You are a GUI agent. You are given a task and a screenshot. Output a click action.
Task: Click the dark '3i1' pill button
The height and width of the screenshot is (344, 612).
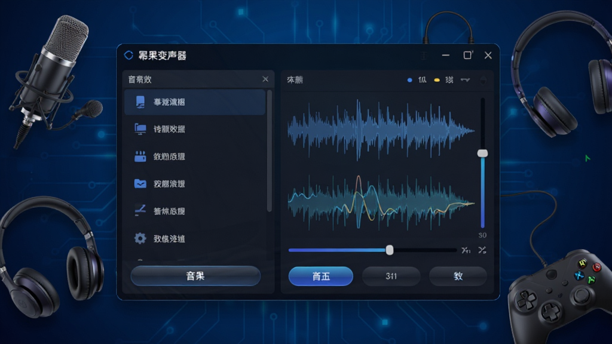(391, 276)
